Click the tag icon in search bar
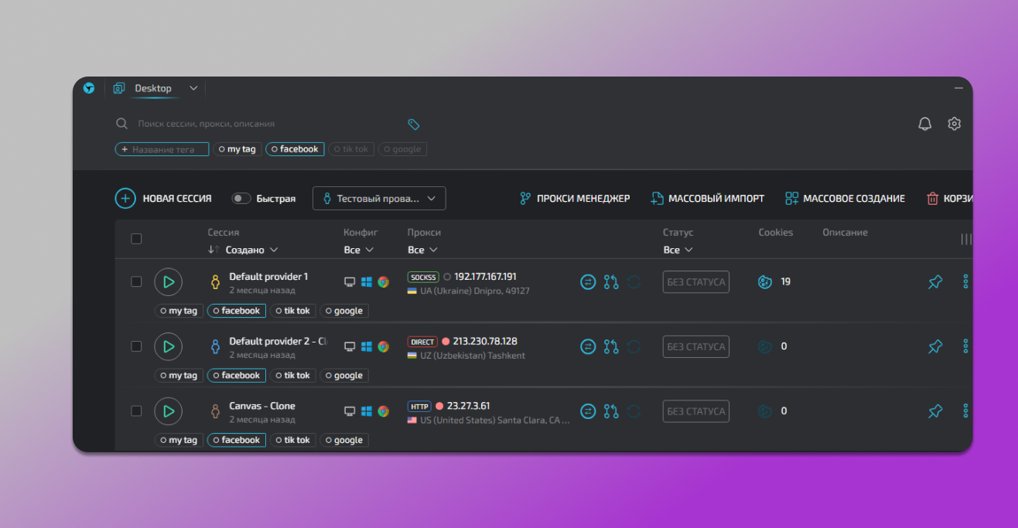This screenshot has height=528, width=1018. [x=413, y=124]
